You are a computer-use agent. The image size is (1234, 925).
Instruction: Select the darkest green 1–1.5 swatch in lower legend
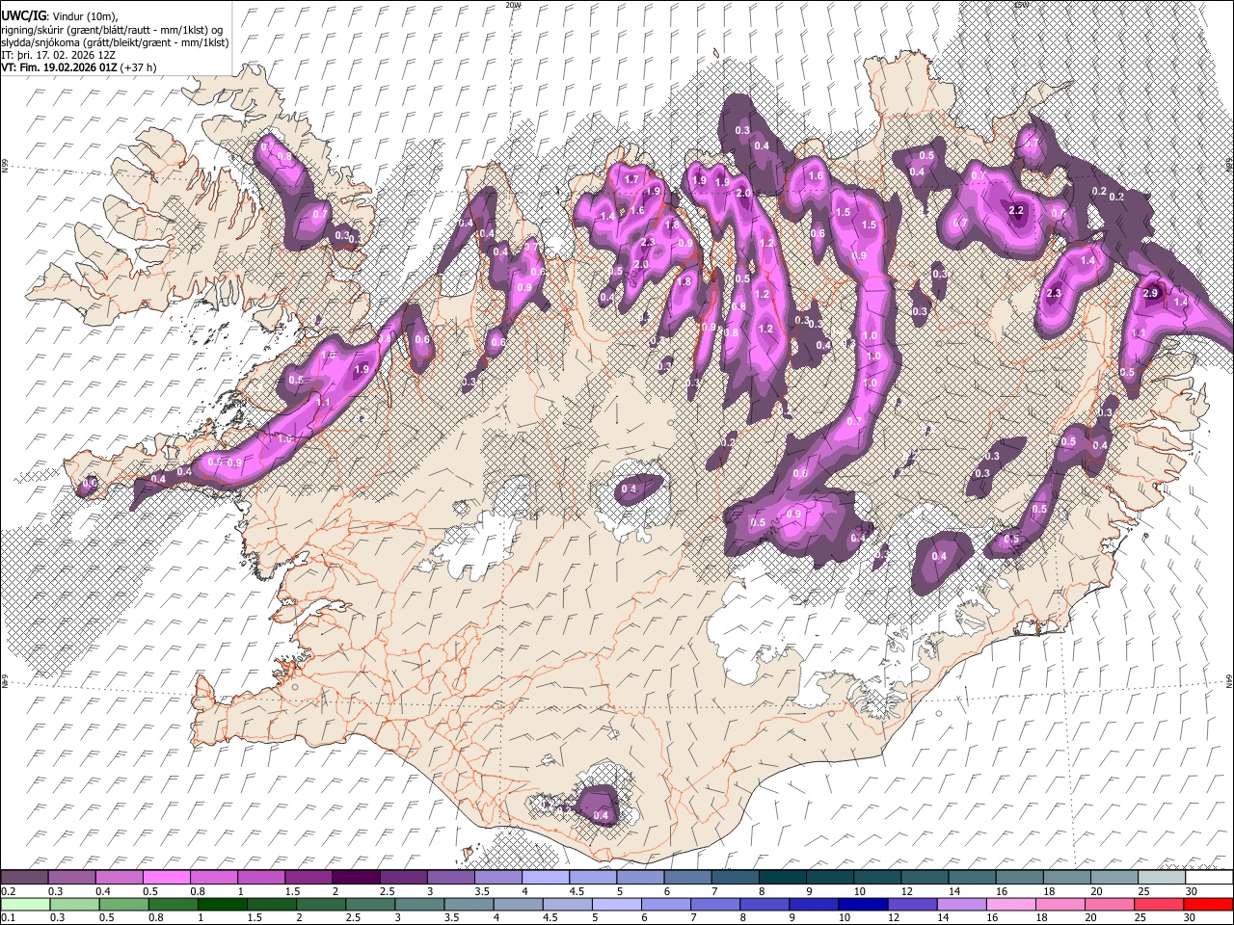pyautogui.click(x=223, y=904)
